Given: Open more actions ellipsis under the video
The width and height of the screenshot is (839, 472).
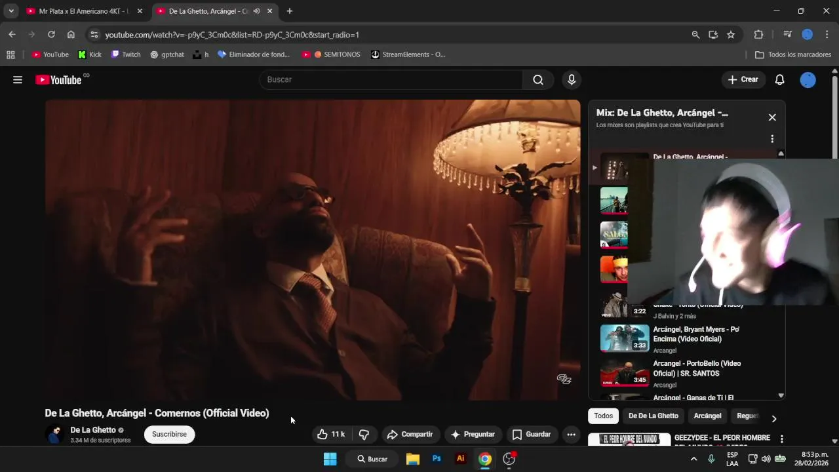Looking at the screenshot, I should [571, 434].
